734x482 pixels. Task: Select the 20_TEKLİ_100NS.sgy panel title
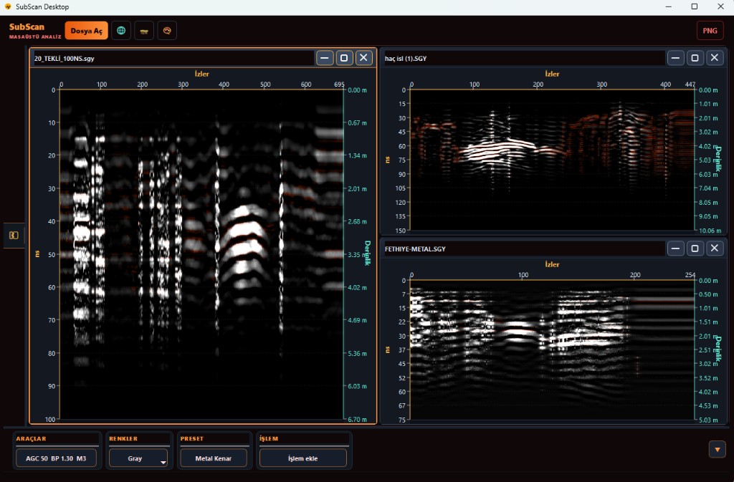tap(64, 59)
